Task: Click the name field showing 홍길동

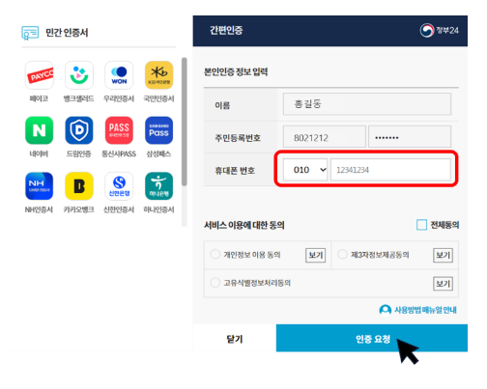Action: (367, 104)
